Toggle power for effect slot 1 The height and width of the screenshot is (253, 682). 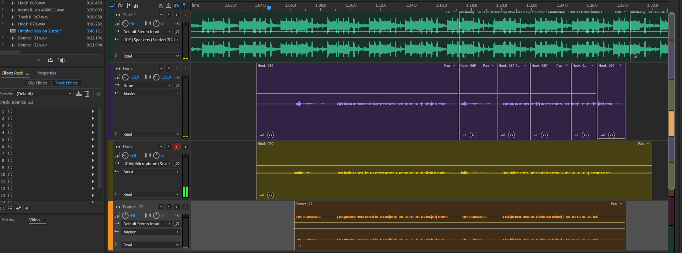10,111
